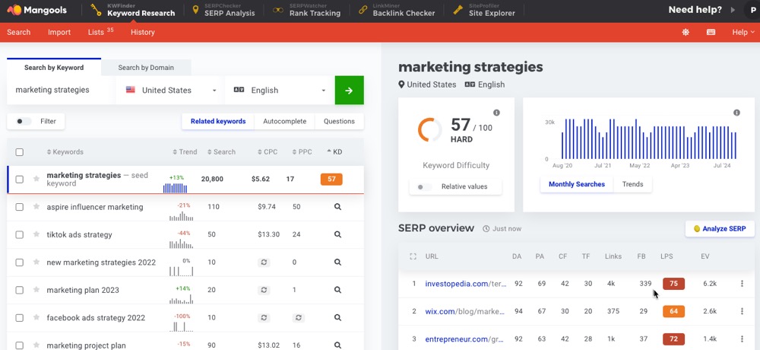Image resolution: width=760 pixels, height=350 pixels.
Task: Star the marketing plan 2023 keyword
Action: pyautogui.click(x=36, y=290)
